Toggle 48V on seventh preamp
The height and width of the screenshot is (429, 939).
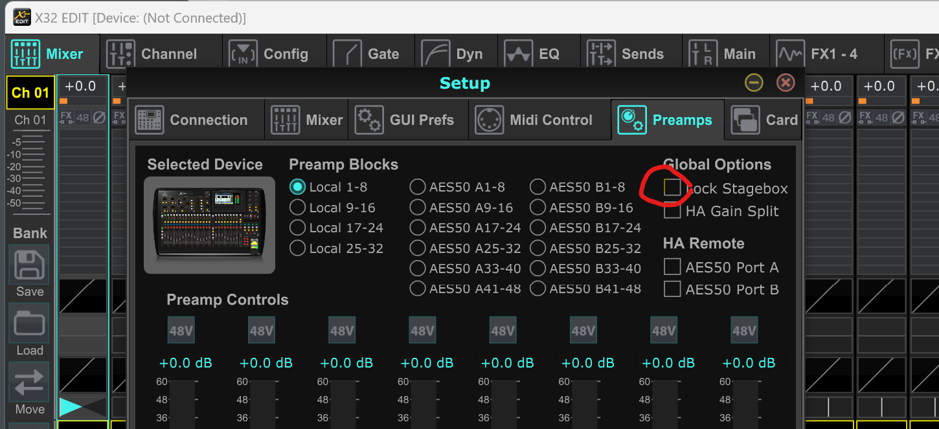664,331
